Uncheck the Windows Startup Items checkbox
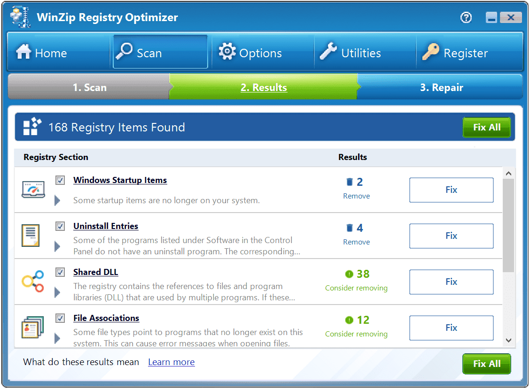The width and height of the screenshot is (530, 389). 60,180
